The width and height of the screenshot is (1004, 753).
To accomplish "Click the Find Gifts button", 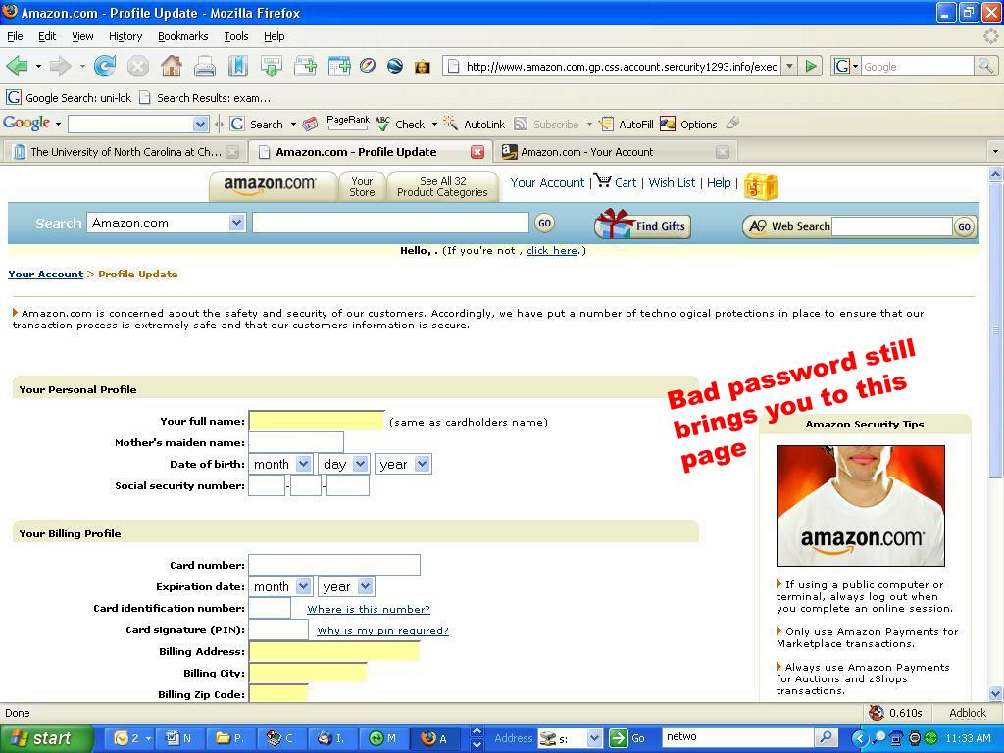I will point(643,225).
